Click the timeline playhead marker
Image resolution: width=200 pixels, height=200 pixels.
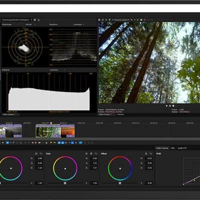[51, 123]
